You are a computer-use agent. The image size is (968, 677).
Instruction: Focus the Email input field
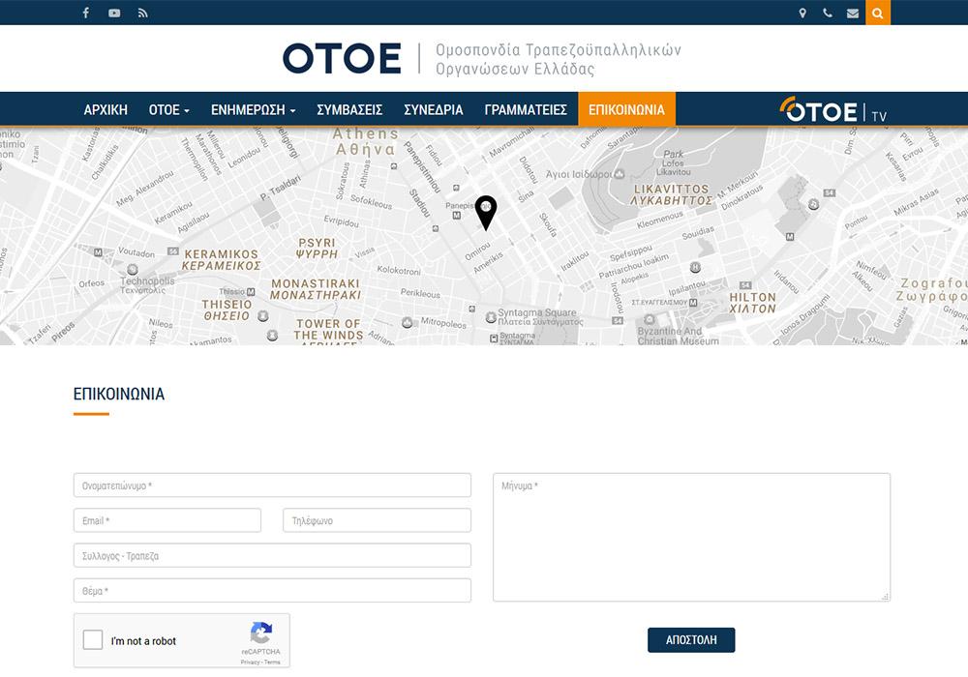tap(167, 520)
